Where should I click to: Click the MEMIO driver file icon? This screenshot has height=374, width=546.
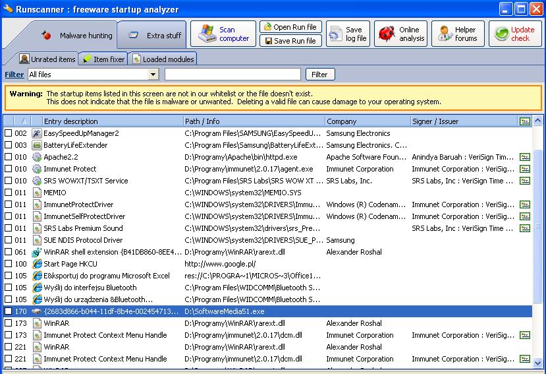37,193
